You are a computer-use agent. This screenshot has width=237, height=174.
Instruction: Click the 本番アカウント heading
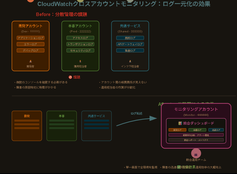pyautogui.click(x=80, y=26)
